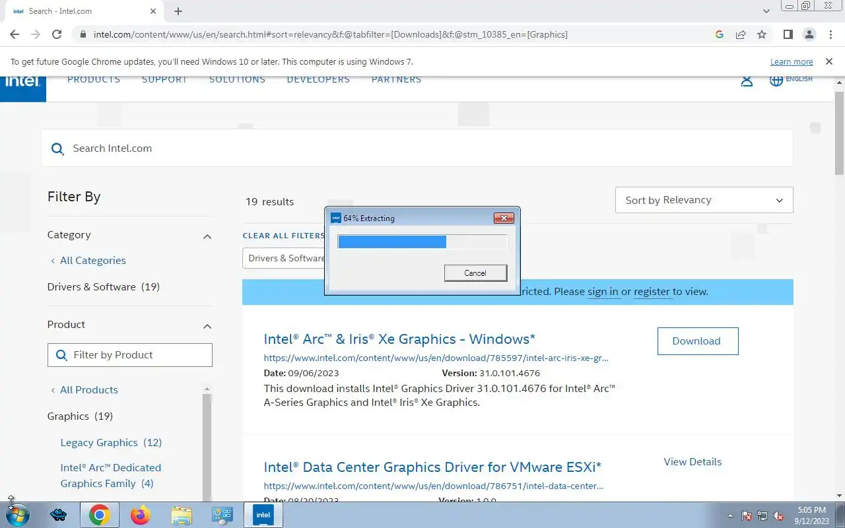Open Google Chrome from the taskbar

(x=100, y=515)
